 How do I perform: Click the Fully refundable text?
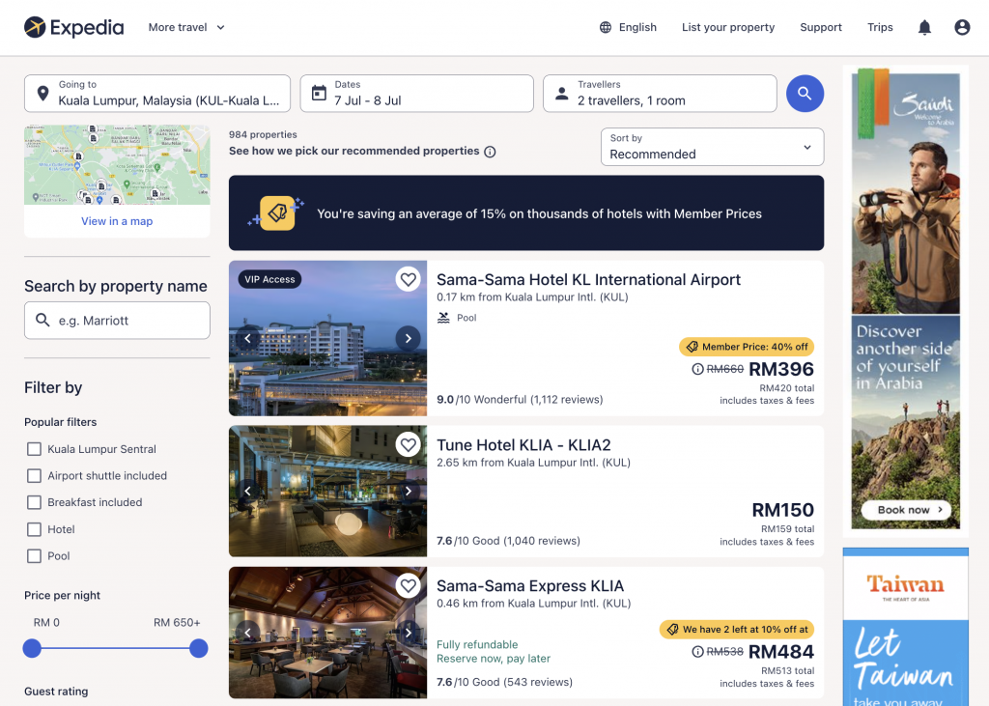477,644
